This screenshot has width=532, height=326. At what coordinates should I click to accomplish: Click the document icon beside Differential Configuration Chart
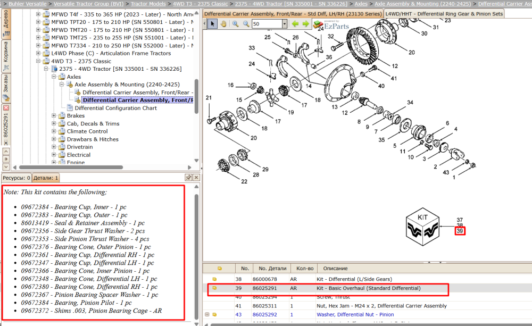click(x=70, y=108)
